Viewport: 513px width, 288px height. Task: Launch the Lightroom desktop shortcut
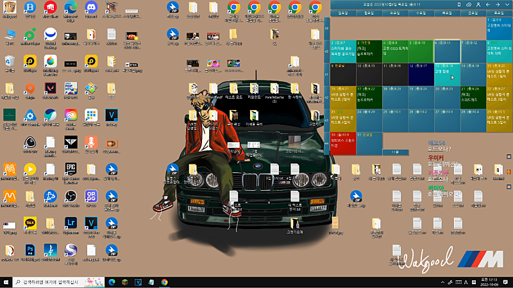[71, 223]
